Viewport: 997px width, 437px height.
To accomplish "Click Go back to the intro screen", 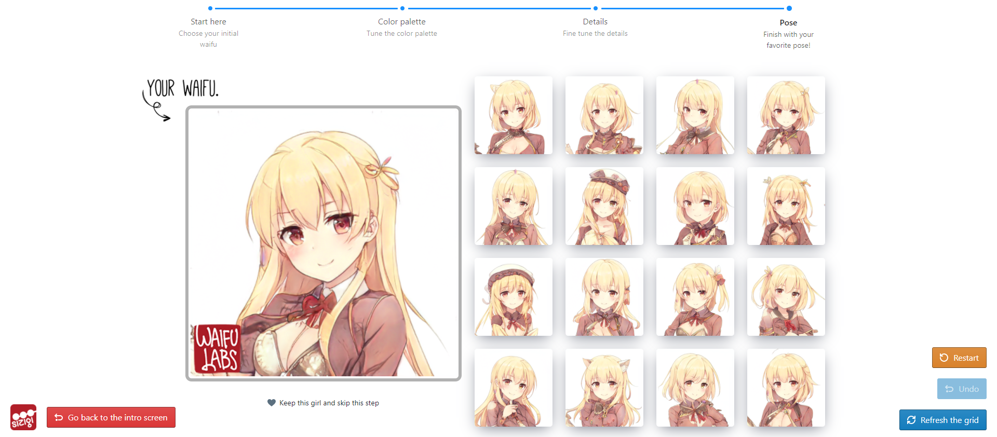I will (x=111, y=417).
